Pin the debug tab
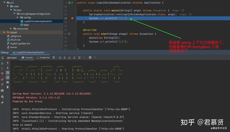This screenshot has width=230, height=132. point(2,103)
